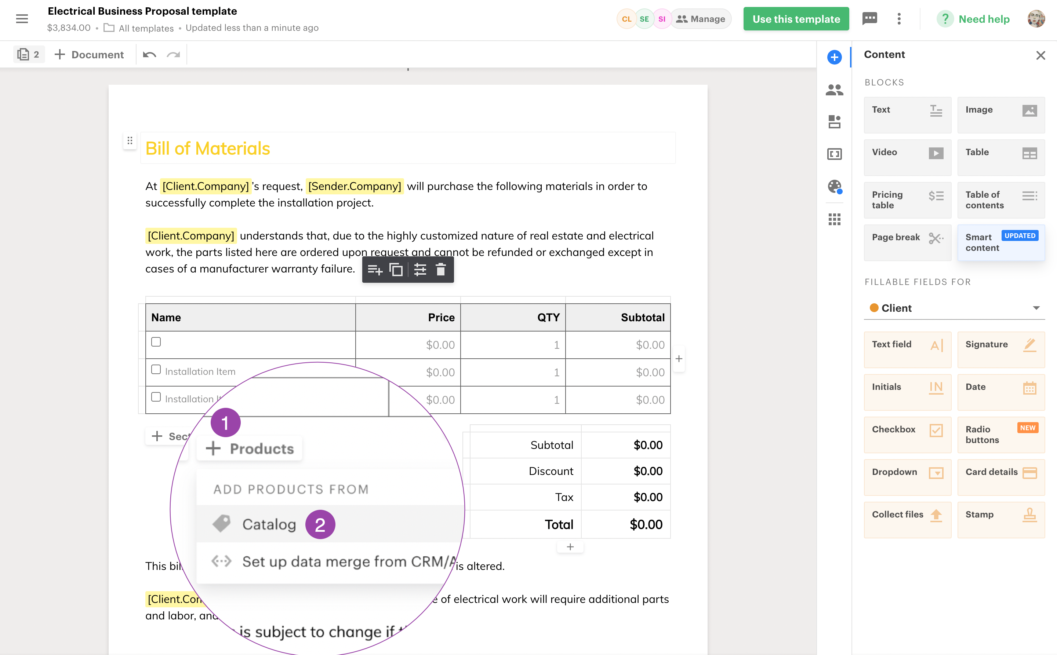Click the plus Products button

[x=250, y=449]
